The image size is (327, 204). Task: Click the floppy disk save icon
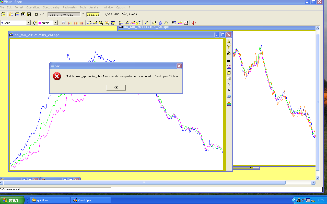tap(29, 14)
